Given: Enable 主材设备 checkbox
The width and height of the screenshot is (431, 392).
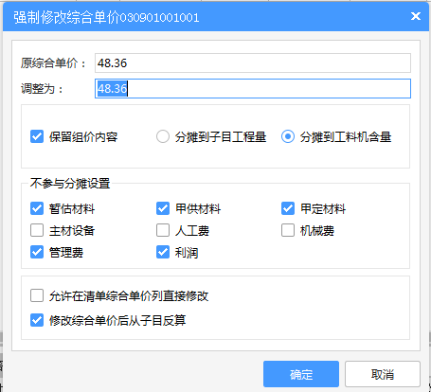Looking at the screenshot, I should click(37, 230).
